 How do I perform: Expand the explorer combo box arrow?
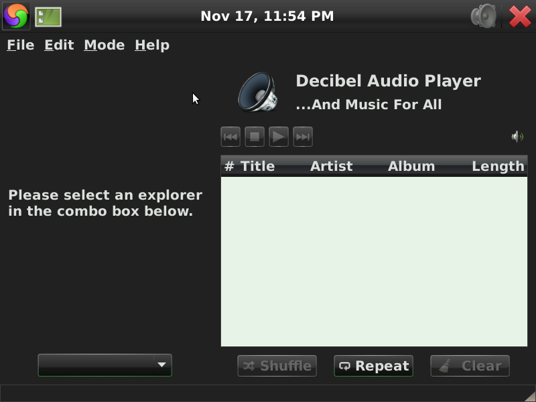click(162, 365)
